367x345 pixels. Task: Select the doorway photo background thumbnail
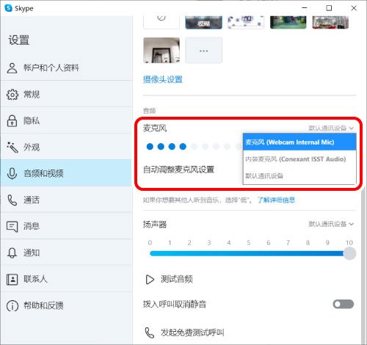tap(161, 50)
